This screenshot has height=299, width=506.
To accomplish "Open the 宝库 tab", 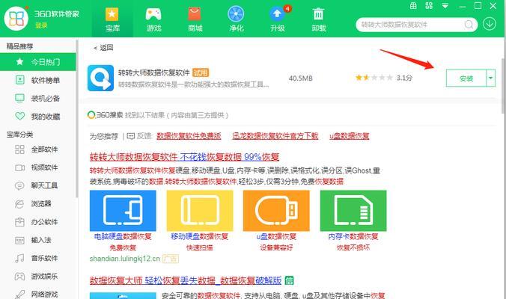I will tap(112, 19).
